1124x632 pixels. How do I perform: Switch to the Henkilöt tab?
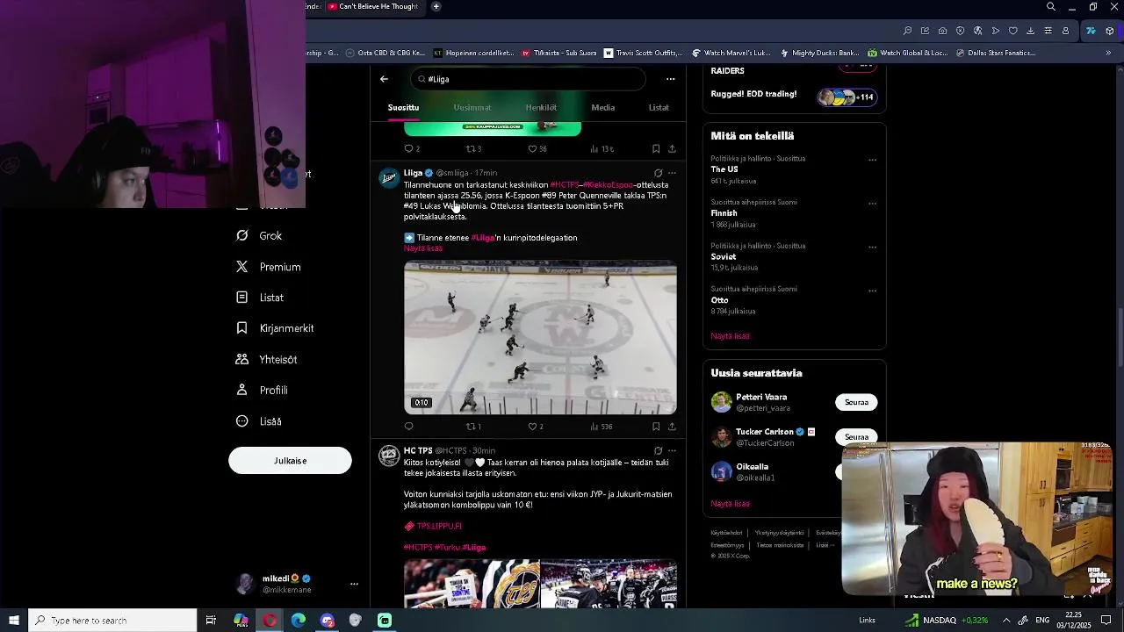[541, 107]
